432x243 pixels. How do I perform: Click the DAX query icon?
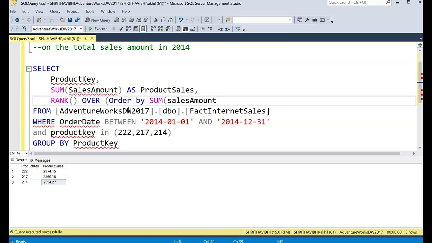click(146, 20)
